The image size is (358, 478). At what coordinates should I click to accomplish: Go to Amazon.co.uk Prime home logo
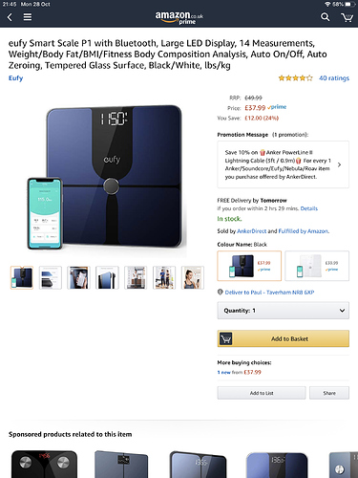point(179,17)
